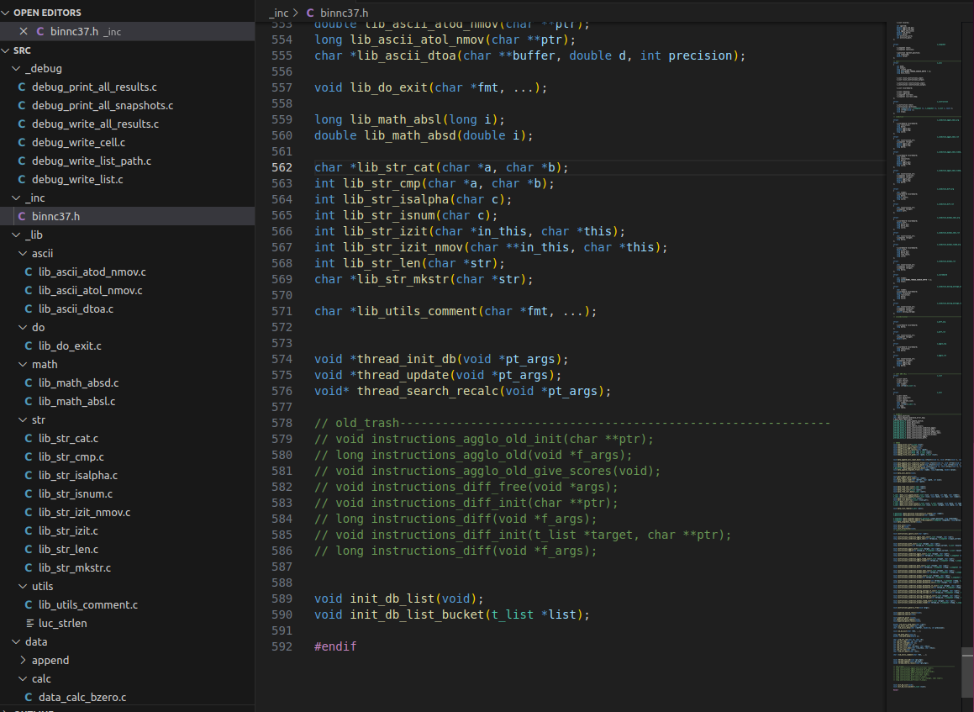Click C icon of breadcrumb binnc37.h

[x=310, y=13]
